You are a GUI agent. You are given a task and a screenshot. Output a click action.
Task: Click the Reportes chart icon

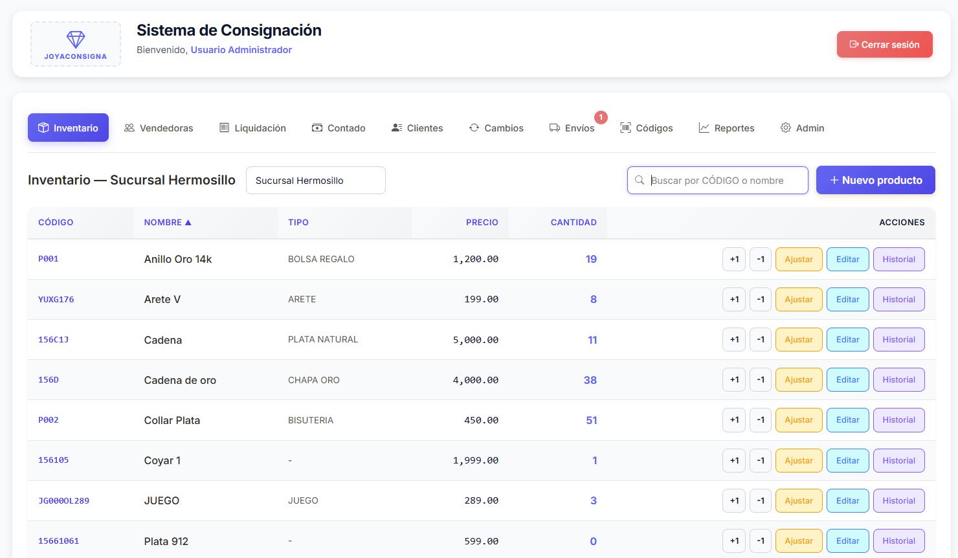click(x=704, y=128)
